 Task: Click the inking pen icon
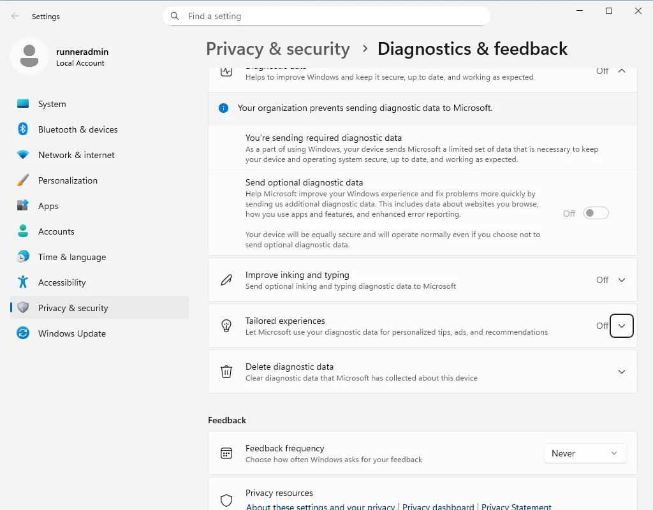[x=226, y=280]
